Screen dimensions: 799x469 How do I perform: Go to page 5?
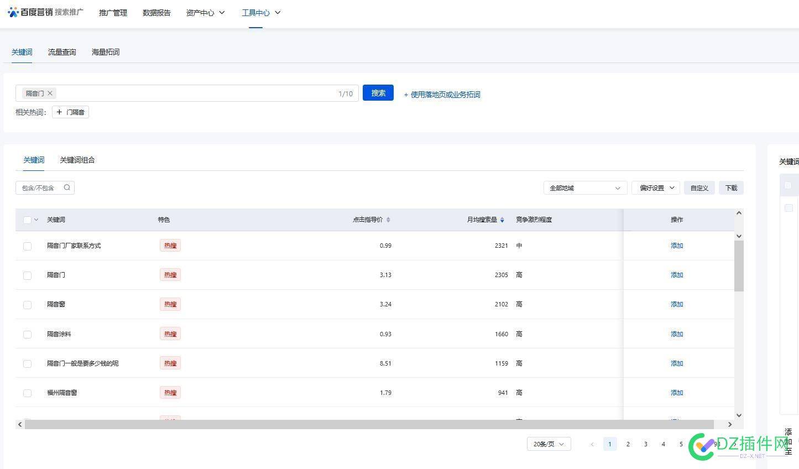click(x=681, y=444)
